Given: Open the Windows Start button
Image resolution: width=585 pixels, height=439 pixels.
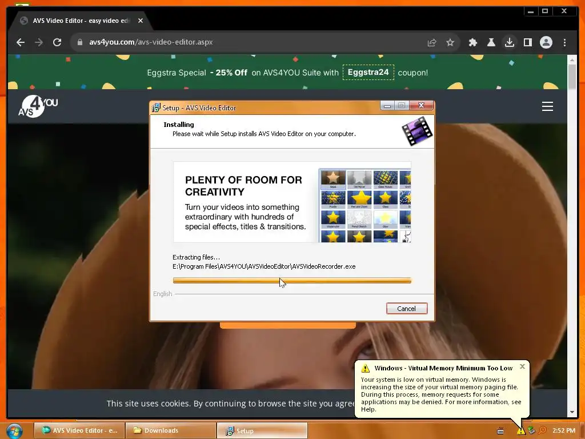Looking at the screenshot, I should 14,431.
